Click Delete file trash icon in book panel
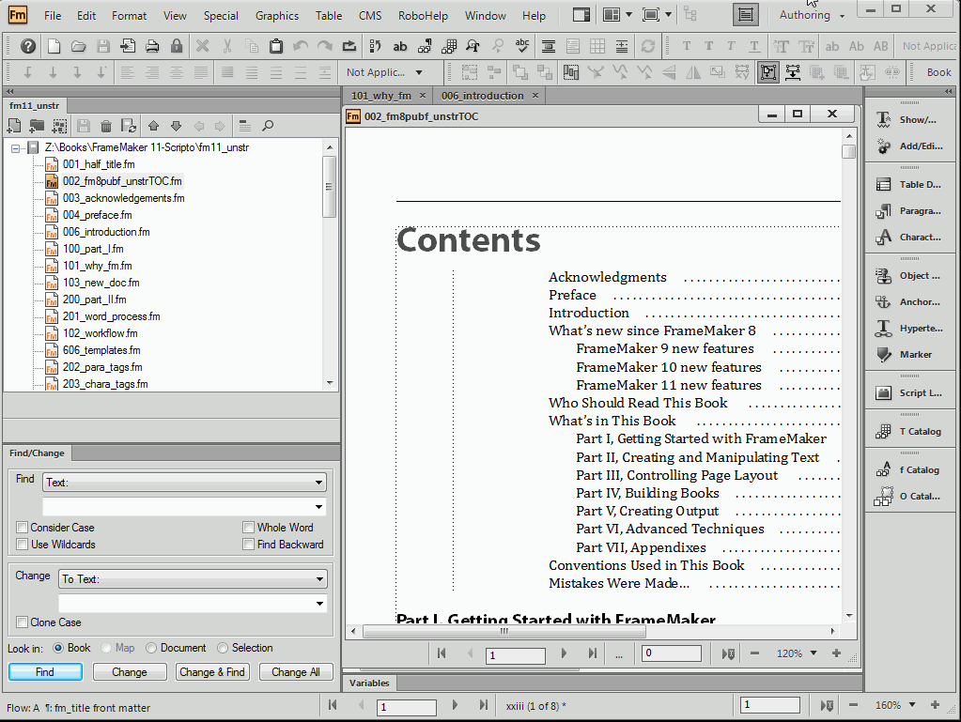The width and height of the screenshot is (961, 722). pos(106,126)
